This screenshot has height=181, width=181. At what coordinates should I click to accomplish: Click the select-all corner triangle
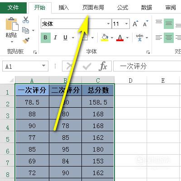12,81
